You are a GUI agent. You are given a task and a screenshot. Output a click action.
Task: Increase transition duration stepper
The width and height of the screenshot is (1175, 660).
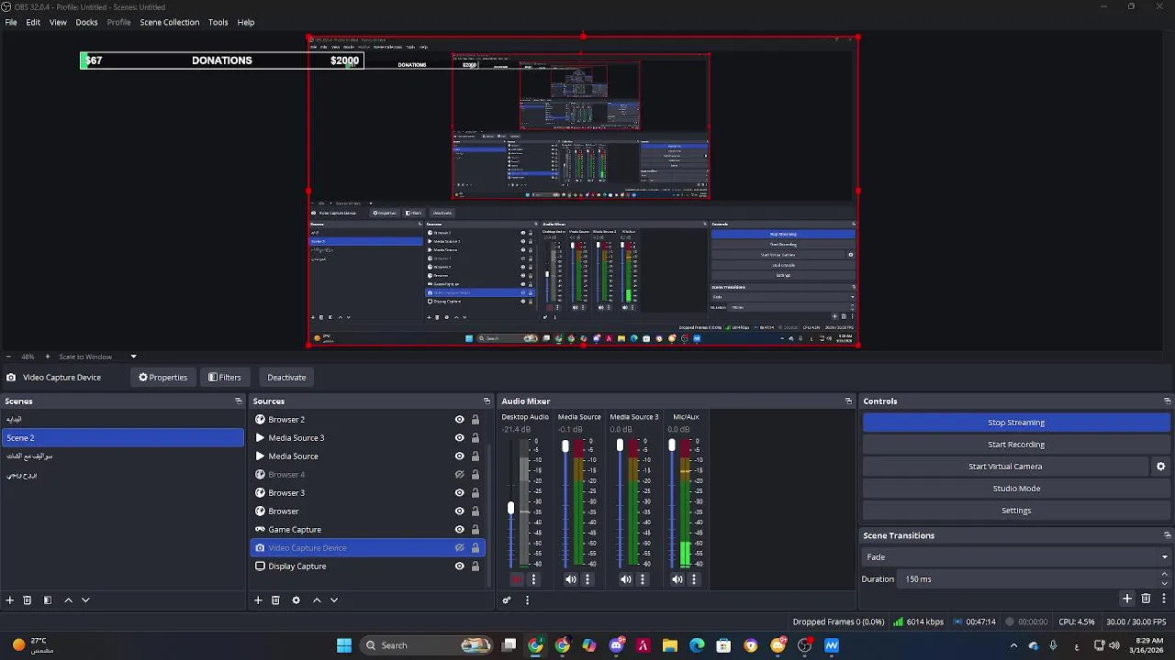click(x=1164, y=575)
